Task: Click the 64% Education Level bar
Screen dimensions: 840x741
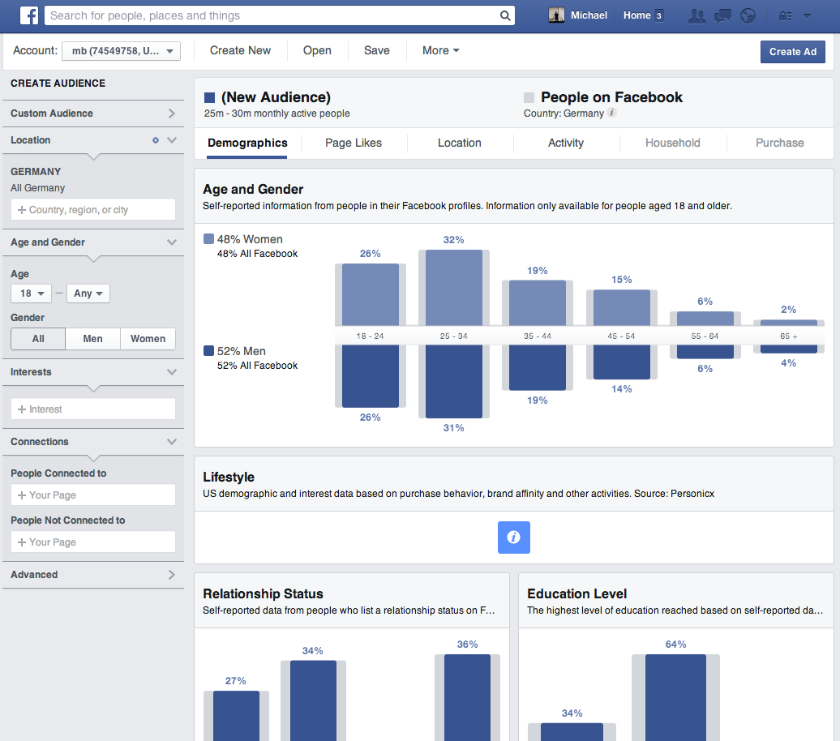Action: [675, 697]
